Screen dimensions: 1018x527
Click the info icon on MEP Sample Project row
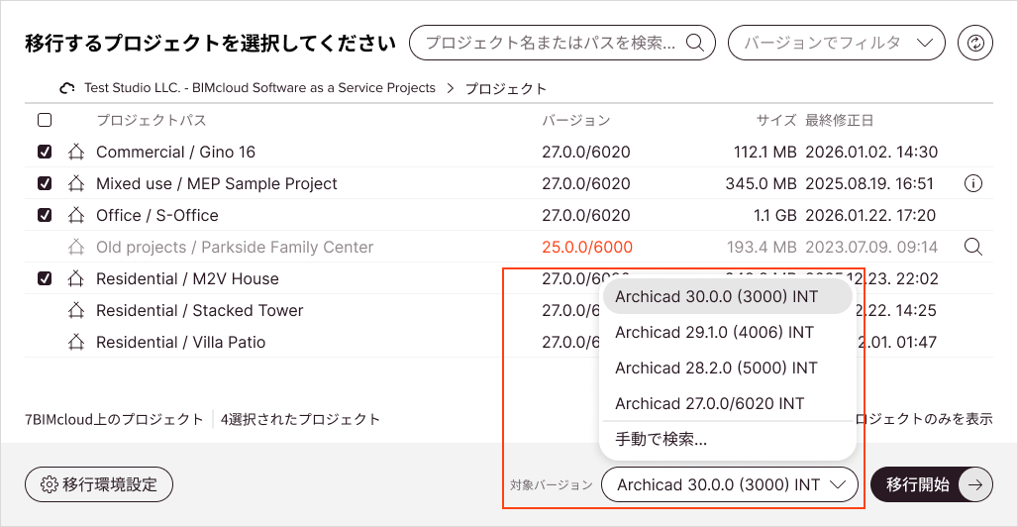click(972, 184)
